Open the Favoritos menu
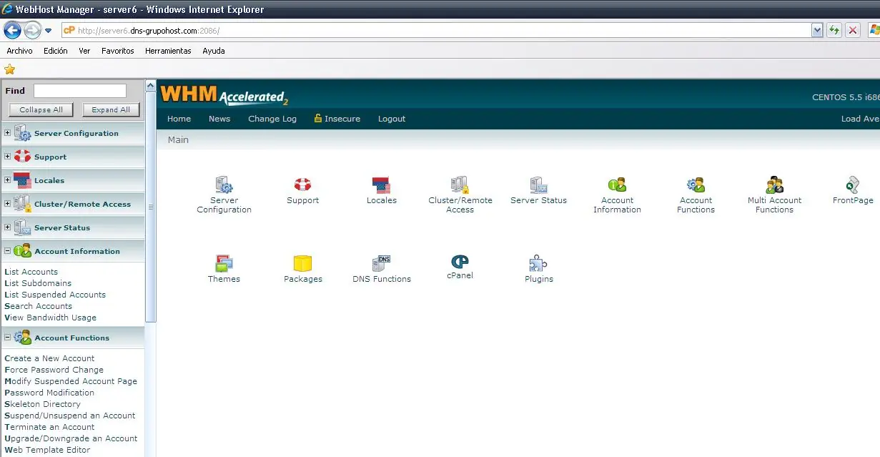The width and height of the screenshot is (880, 457). coord(117,51)
